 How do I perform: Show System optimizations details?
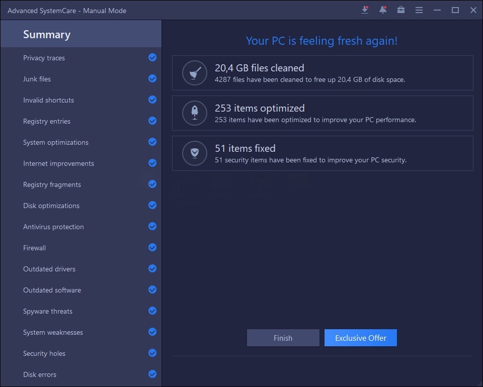point(81,142)
